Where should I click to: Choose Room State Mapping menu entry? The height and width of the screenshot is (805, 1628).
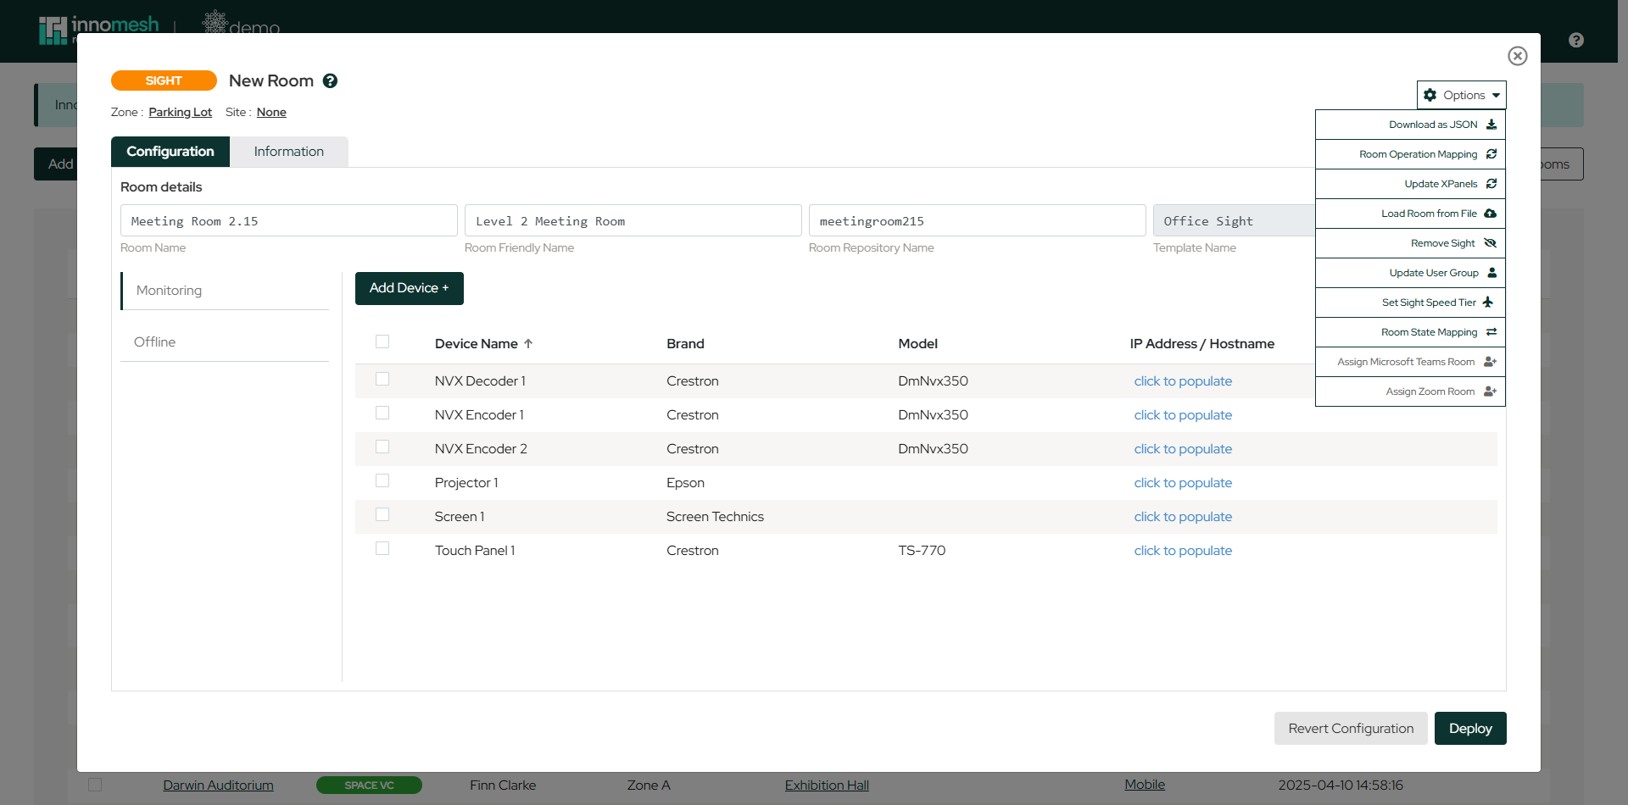1410,332
